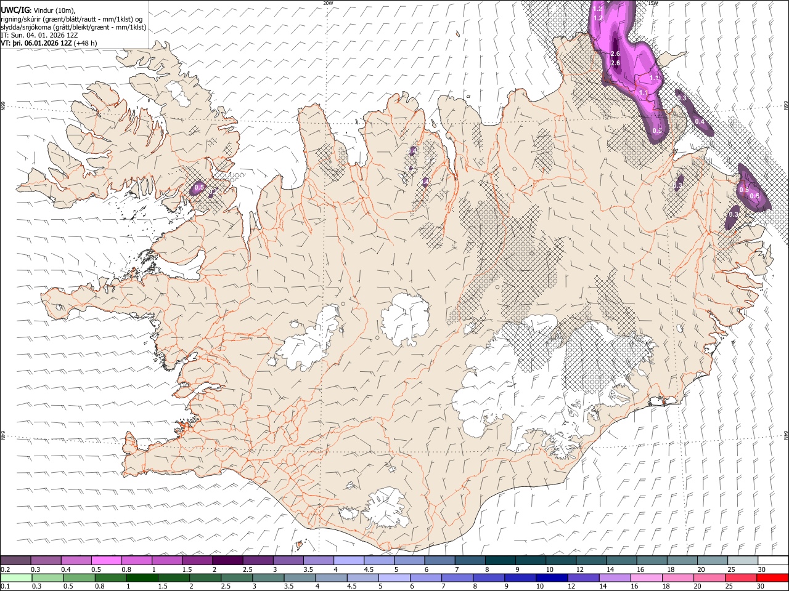Click the deep navy lower legend swatch between 10 and 12
This screenshot has height=591, width=789.
pyautogui.click(x=551, y=577)
